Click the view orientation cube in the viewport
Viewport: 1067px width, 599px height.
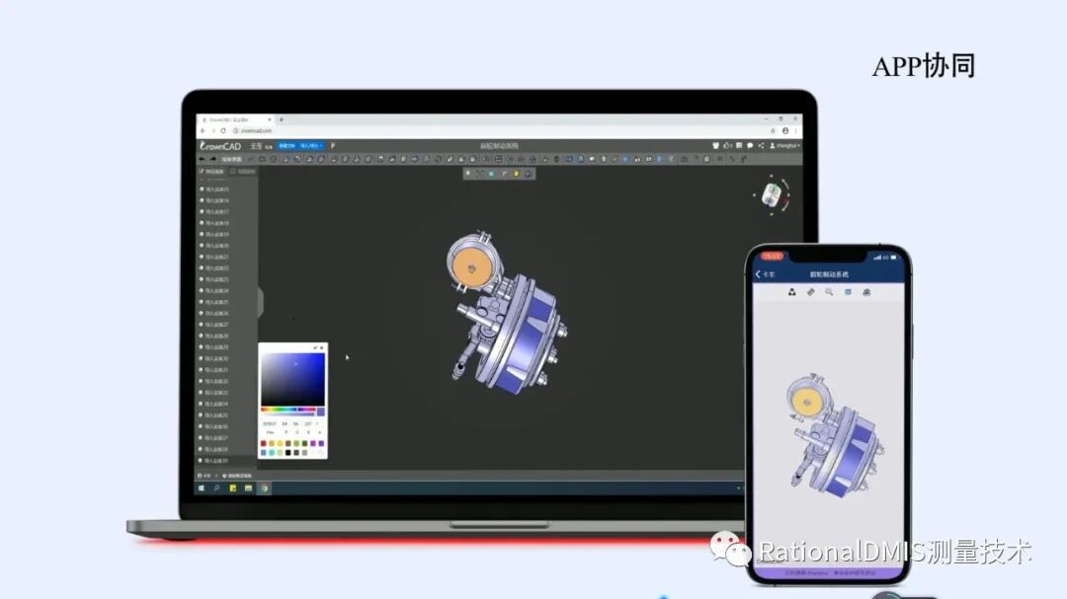(x=772, y=196)
